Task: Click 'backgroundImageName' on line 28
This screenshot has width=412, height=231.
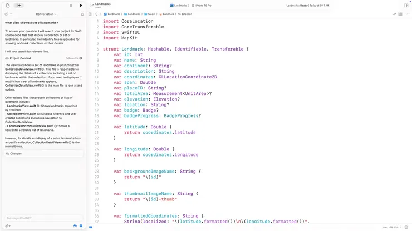Action: coord(149,172)
